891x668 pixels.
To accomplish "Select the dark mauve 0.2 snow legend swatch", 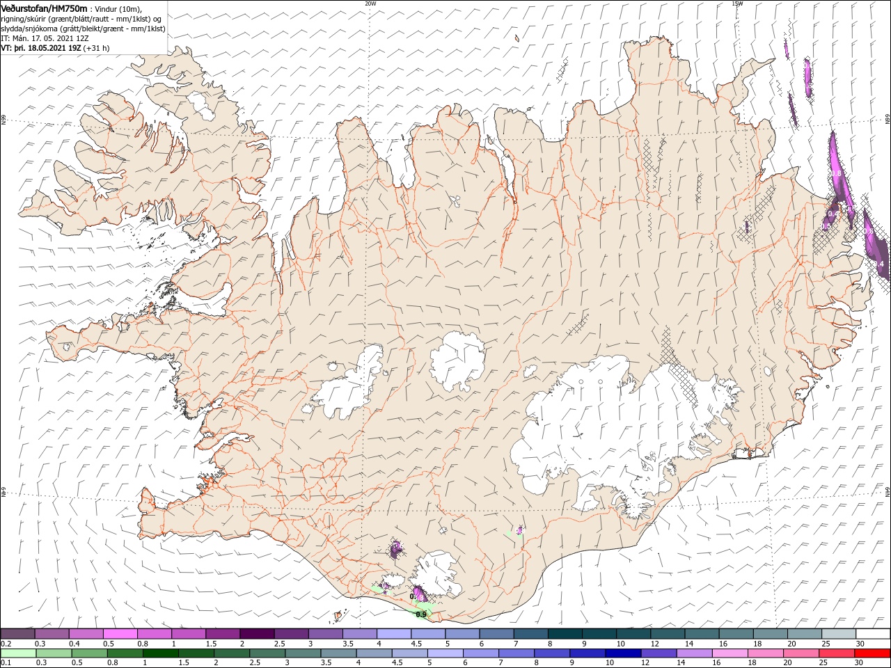I will 17,634.
